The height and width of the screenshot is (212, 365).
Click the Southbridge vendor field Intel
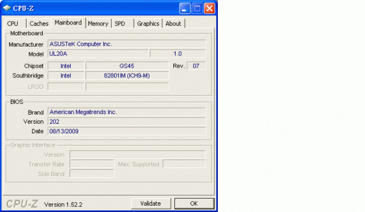66,76
